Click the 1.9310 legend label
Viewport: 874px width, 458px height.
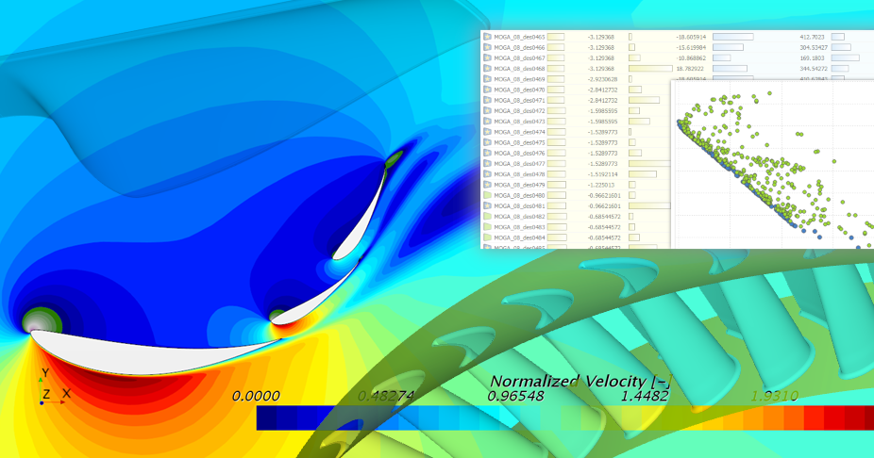[x=774, y=396]
